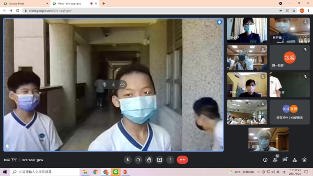Open the in-call chat messages panel

click(285, 160)
